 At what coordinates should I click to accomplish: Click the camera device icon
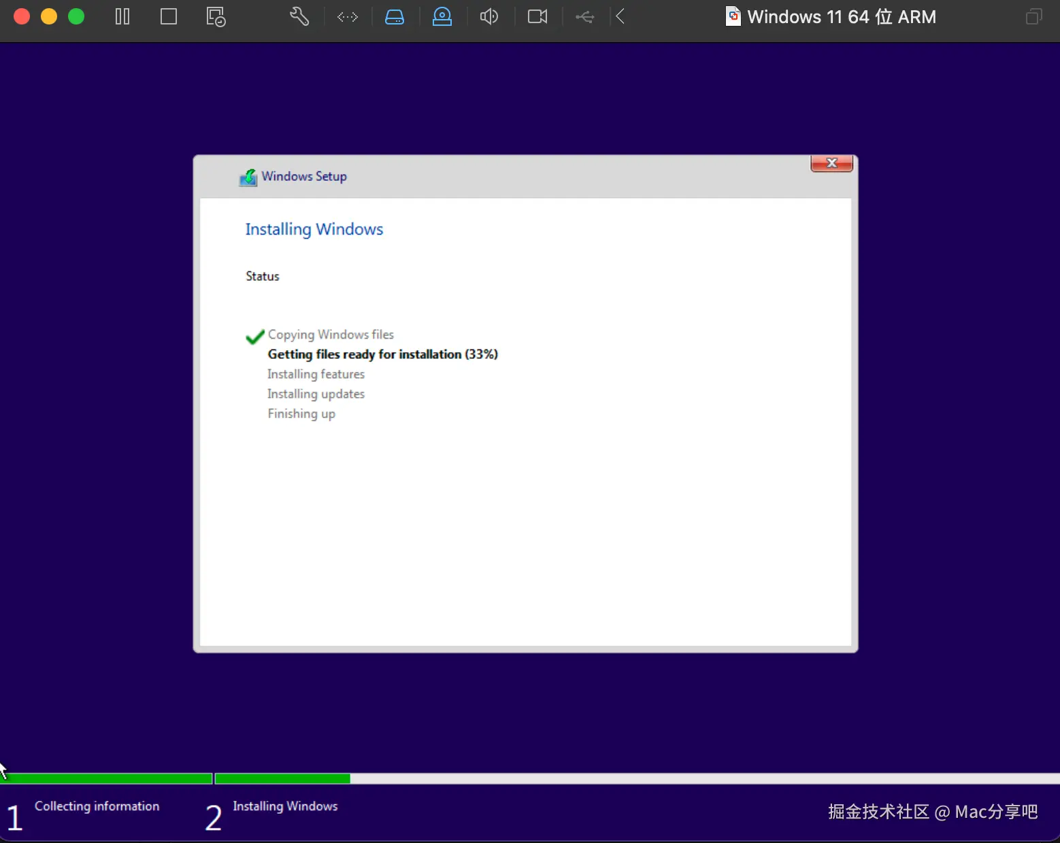(537, 16)
